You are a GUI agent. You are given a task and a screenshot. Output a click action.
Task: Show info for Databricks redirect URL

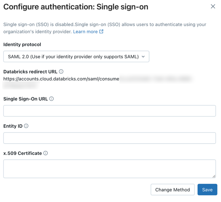(61, 72)
